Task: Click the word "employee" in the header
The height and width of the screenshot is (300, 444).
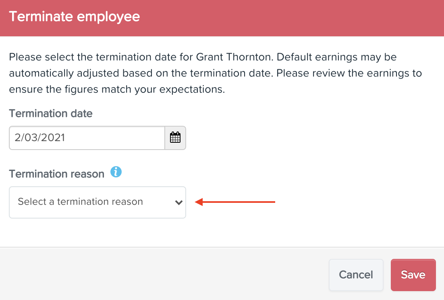Action: (x=108, y=17)
